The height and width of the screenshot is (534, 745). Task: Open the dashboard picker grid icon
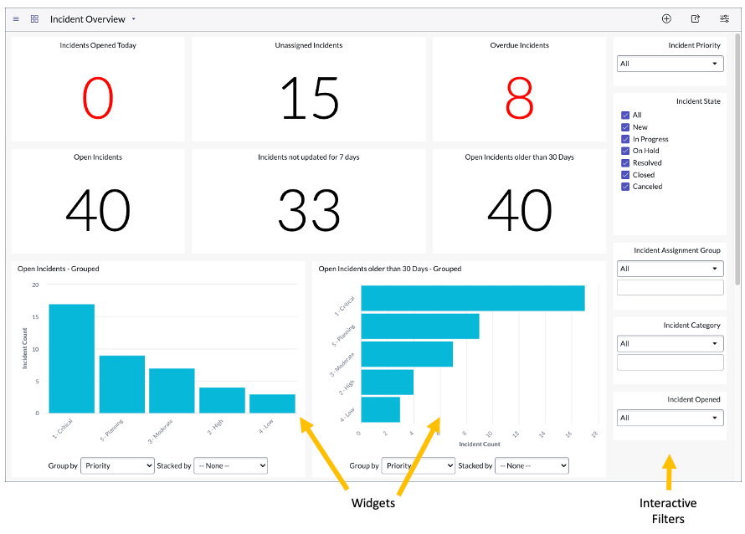33,18
